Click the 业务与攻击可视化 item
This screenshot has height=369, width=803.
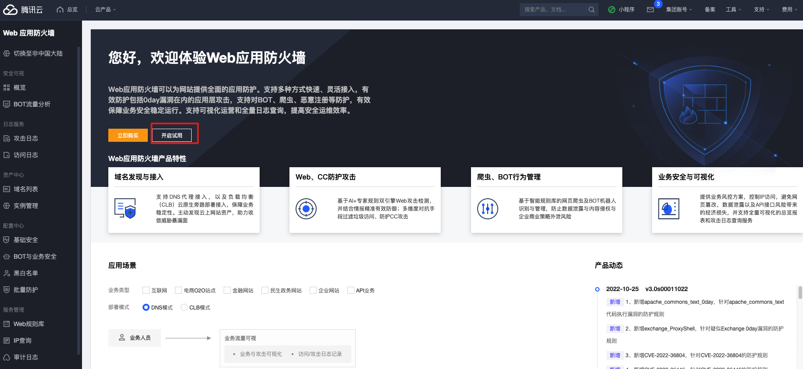[x=261, y=354]
